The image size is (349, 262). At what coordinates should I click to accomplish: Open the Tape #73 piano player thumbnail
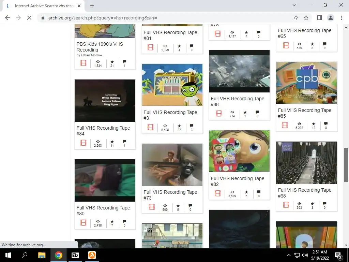click(x=172, y=165)
